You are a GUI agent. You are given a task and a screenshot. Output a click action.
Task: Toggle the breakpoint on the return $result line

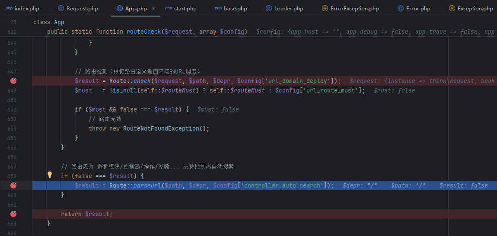click(14, 214)
